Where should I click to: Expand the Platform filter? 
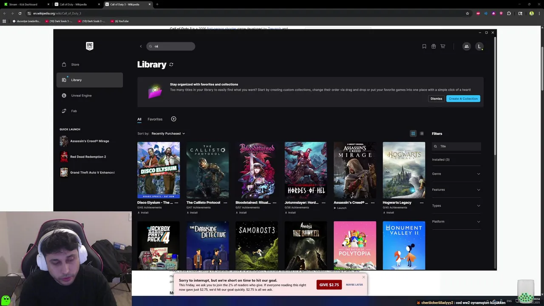pos(456,221)
